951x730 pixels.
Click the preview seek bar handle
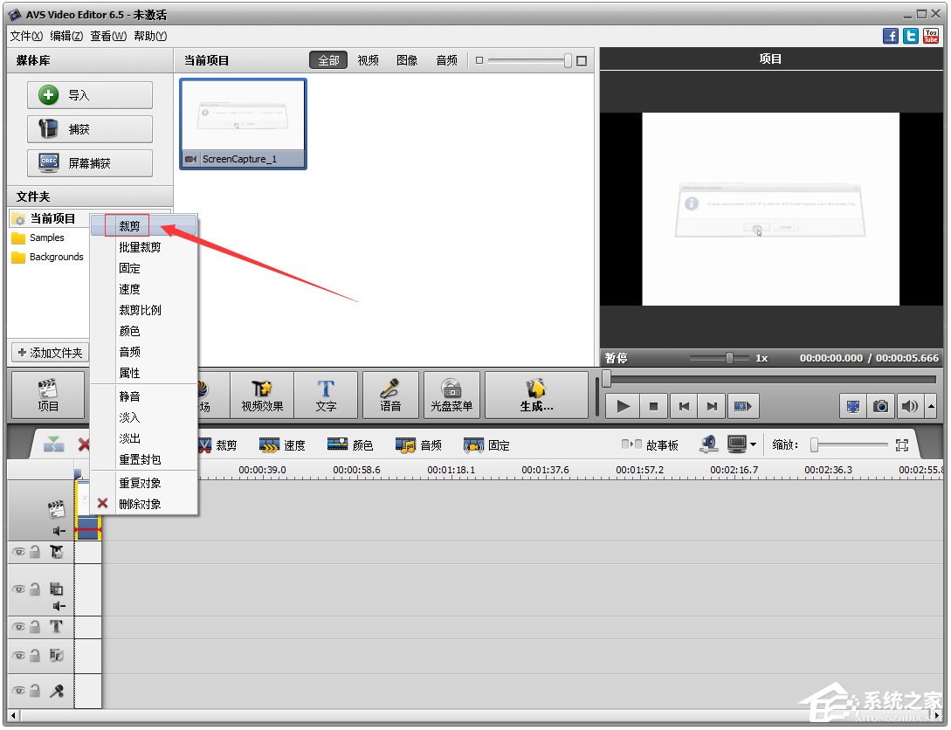click(606, 379)
